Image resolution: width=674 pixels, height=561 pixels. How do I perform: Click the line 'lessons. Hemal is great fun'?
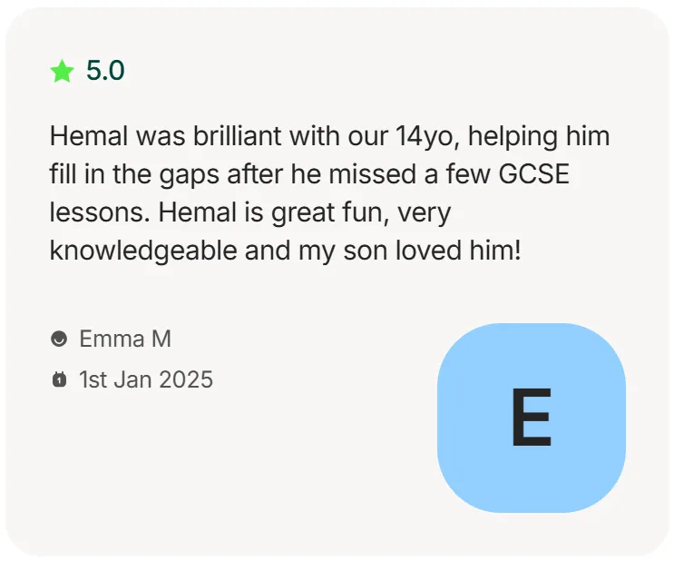pyautogui.click(x=250, y=213)
